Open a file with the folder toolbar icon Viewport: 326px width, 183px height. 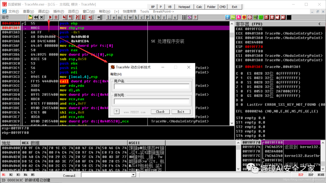[30, 17]
